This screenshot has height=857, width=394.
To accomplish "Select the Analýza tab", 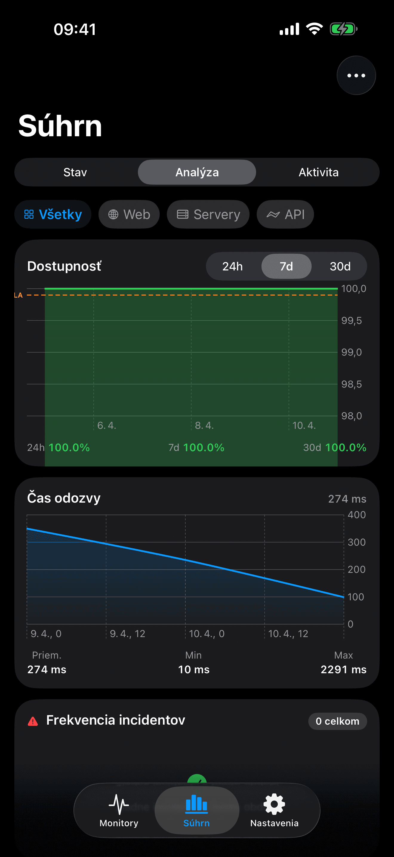I will point(197,172).
